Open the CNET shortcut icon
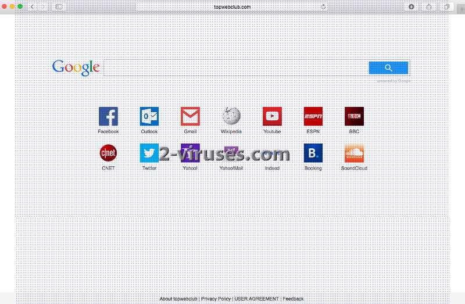Image resolution: width=465 pixels, height=304 pixels. pyautogui.click(x=108, y=153)
